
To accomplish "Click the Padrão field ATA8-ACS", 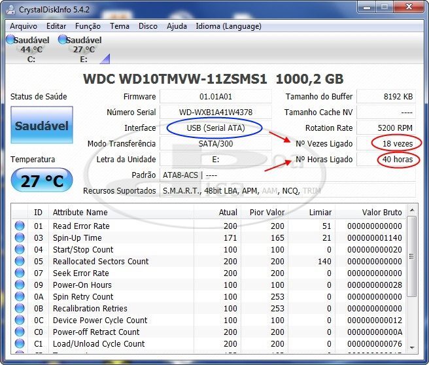I will coord(288,175).
